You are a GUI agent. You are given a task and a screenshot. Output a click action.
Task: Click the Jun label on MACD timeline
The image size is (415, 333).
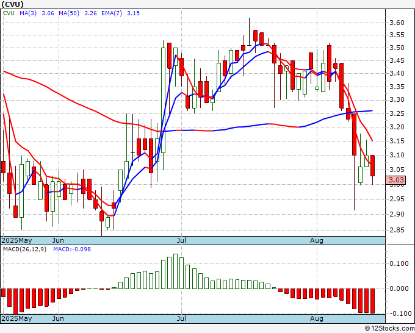(58, 318)
